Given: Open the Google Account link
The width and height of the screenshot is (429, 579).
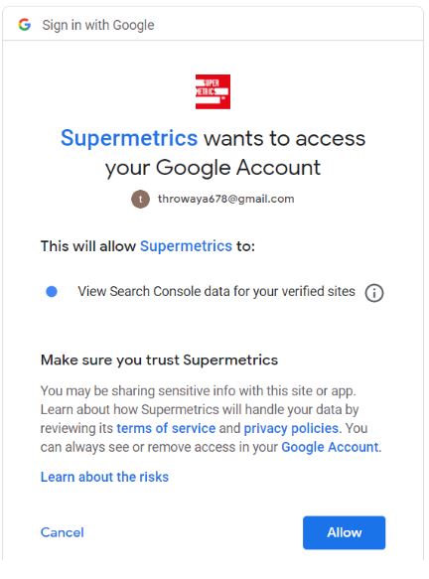Looking at the screenshot, I should 330,447.
